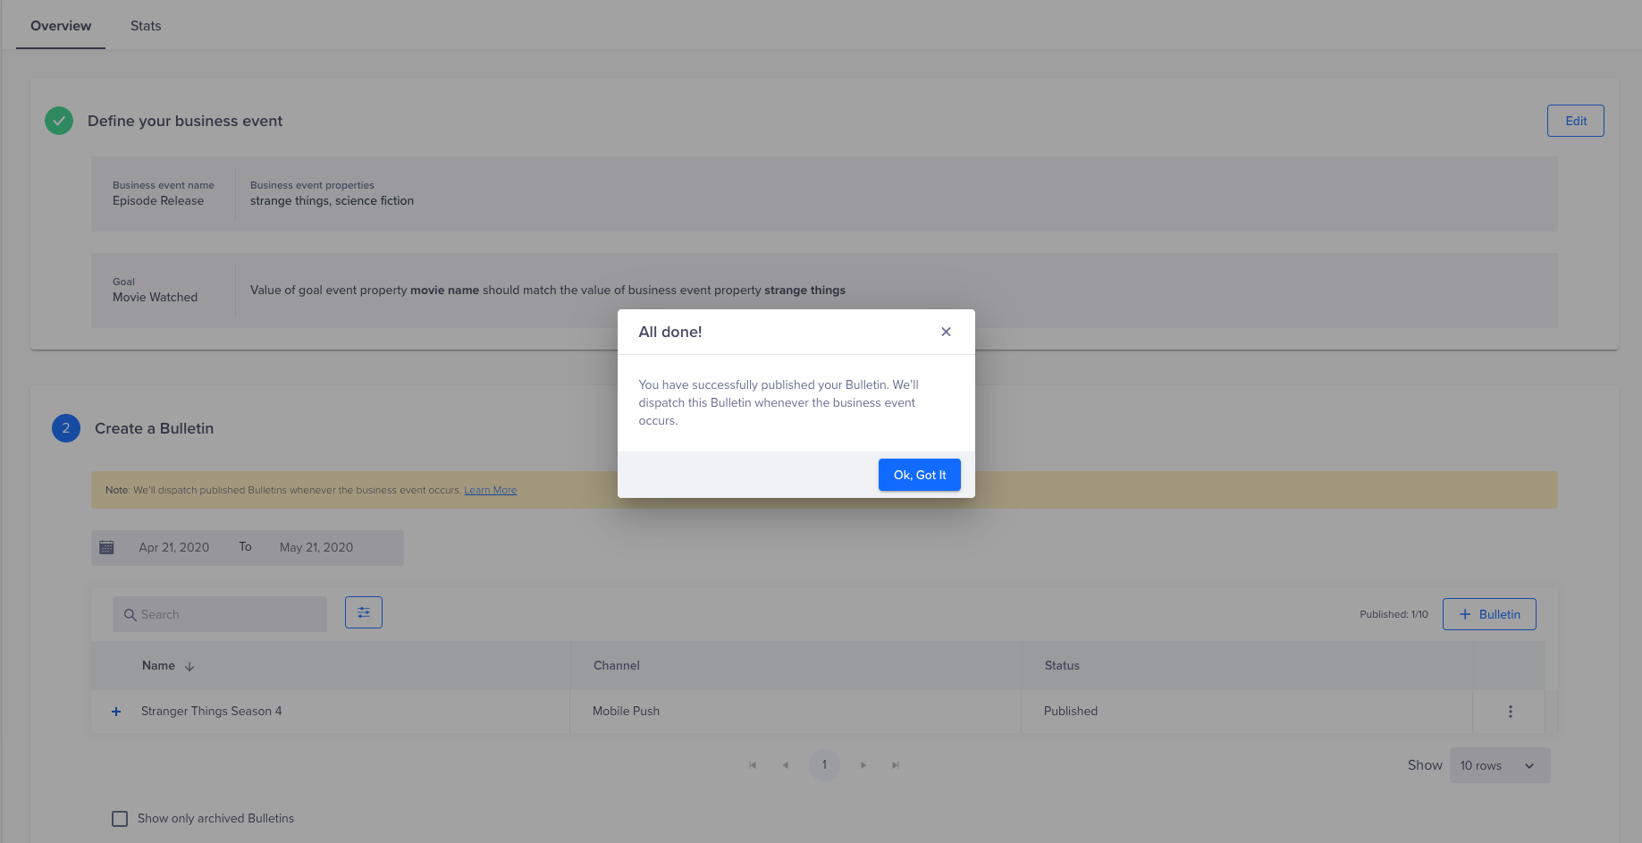This screenshot has height=843, width=1642.
Task: Select page 1 in pagination
Action: pyautogui.click(x=824, y=764)
